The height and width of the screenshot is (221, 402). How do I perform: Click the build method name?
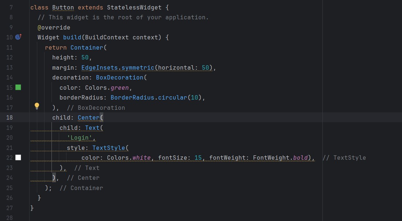coord(72,38)
